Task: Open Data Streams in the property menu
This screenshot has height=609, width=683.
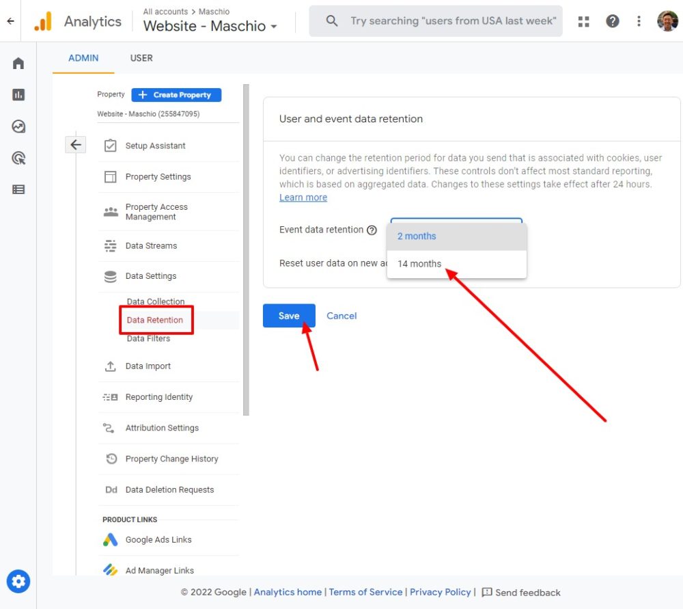Action: (151, 246)
